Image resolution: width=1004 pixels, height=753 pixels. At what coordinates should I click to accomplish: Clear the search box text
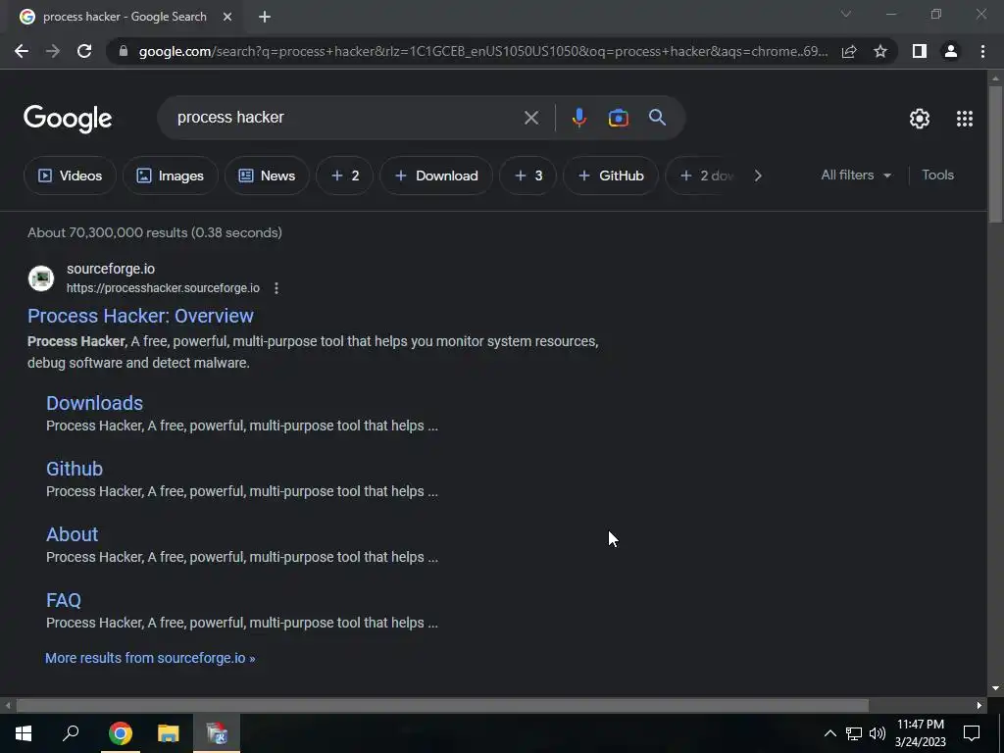530,118
